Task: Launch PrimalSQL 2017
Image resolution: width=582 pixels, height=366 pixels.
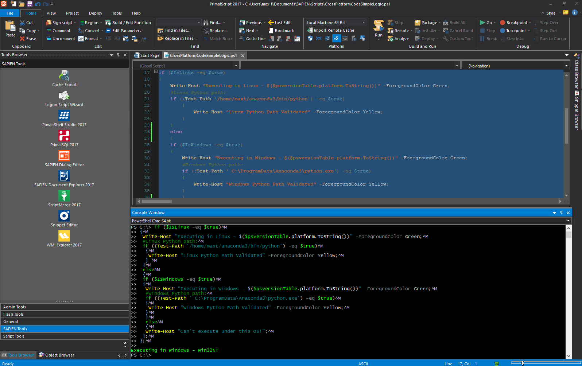Action: [x=64, y=139]
